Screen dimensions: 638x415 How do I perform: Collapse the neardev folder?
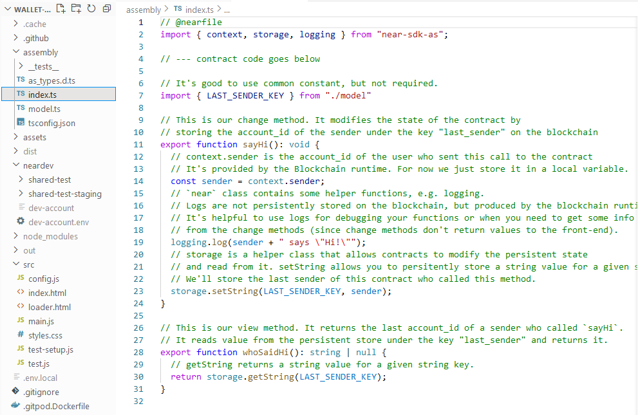37,165
